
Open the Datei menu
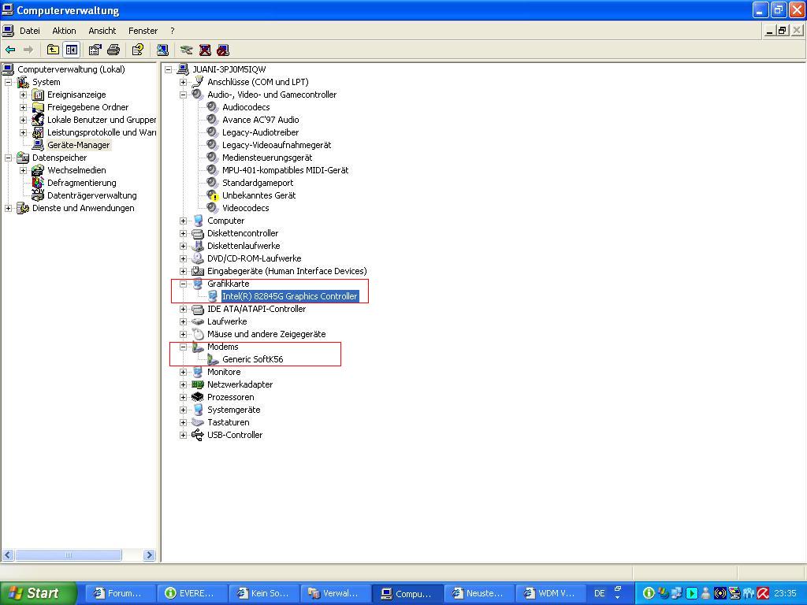point(29,31)
